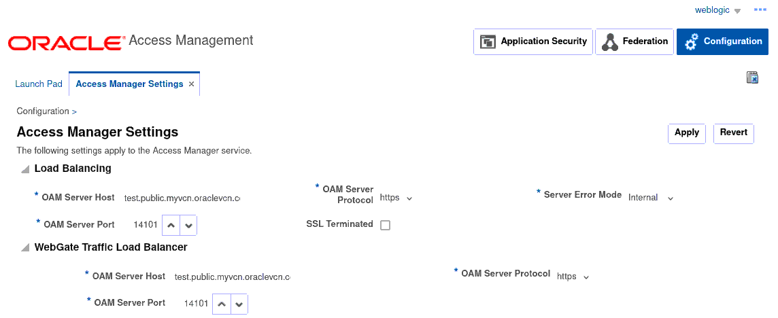Decrease WebGate OAM Server Port value

[239, 304]
